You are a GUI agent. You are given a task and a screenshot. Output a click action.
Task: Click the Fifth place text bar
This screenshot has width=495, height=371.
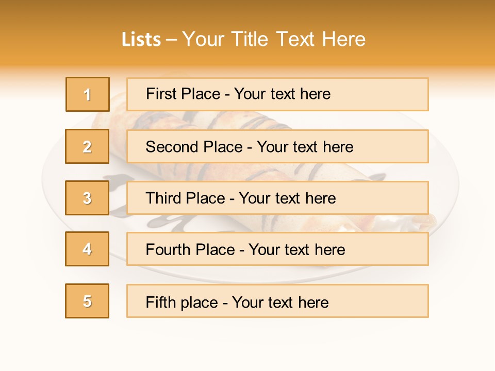[277, 301]
